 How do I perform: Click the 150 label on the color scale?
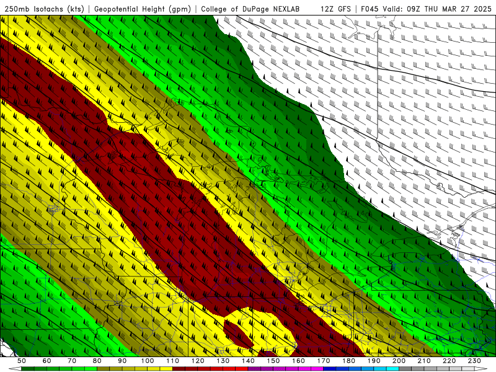point(273,361)
